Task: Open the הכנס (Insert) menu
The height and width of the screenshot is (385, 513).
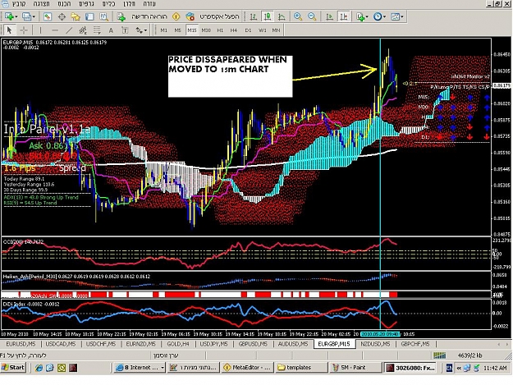Action: [x=65, y=4]
